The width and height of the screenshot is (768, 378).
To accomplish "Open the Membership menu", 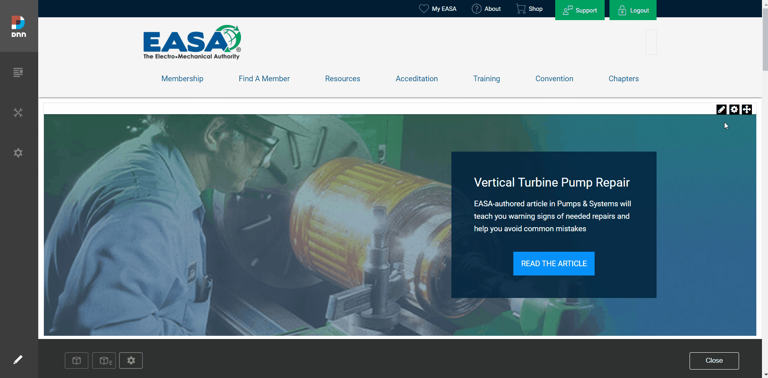I will (x=182, y=79).
